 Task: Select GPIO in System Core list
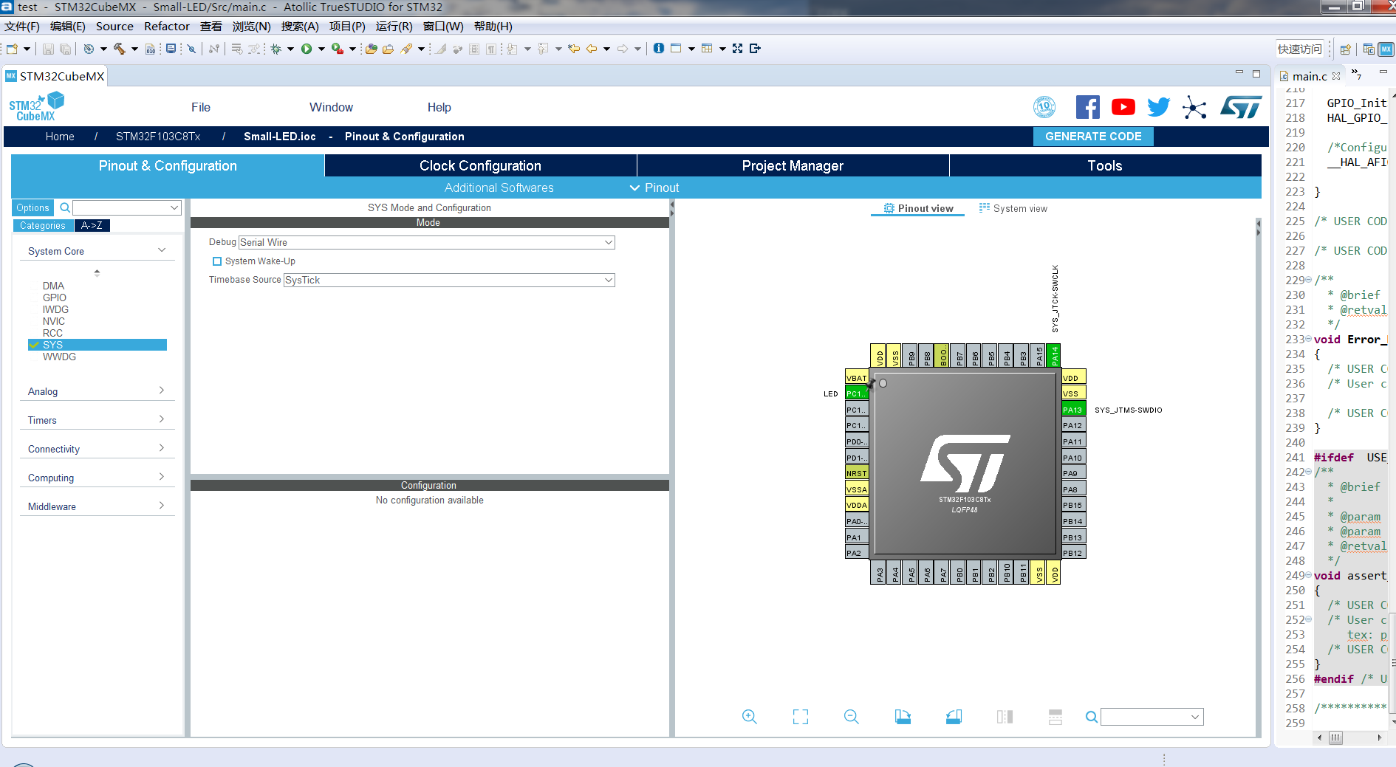(55, 297)
